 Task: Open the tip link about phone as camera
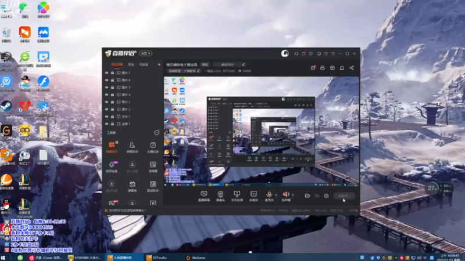tap(127, 211)
